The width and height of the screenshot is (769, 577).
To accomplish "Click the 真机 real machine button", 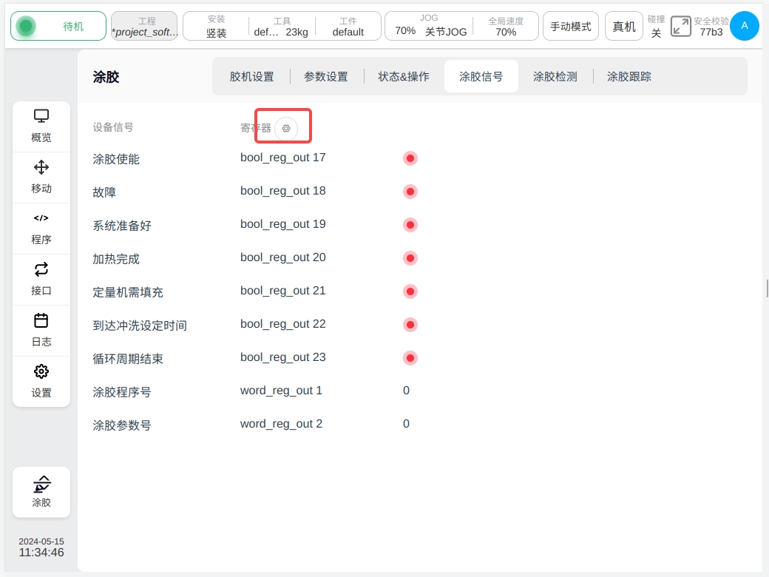I will (624, 27).
